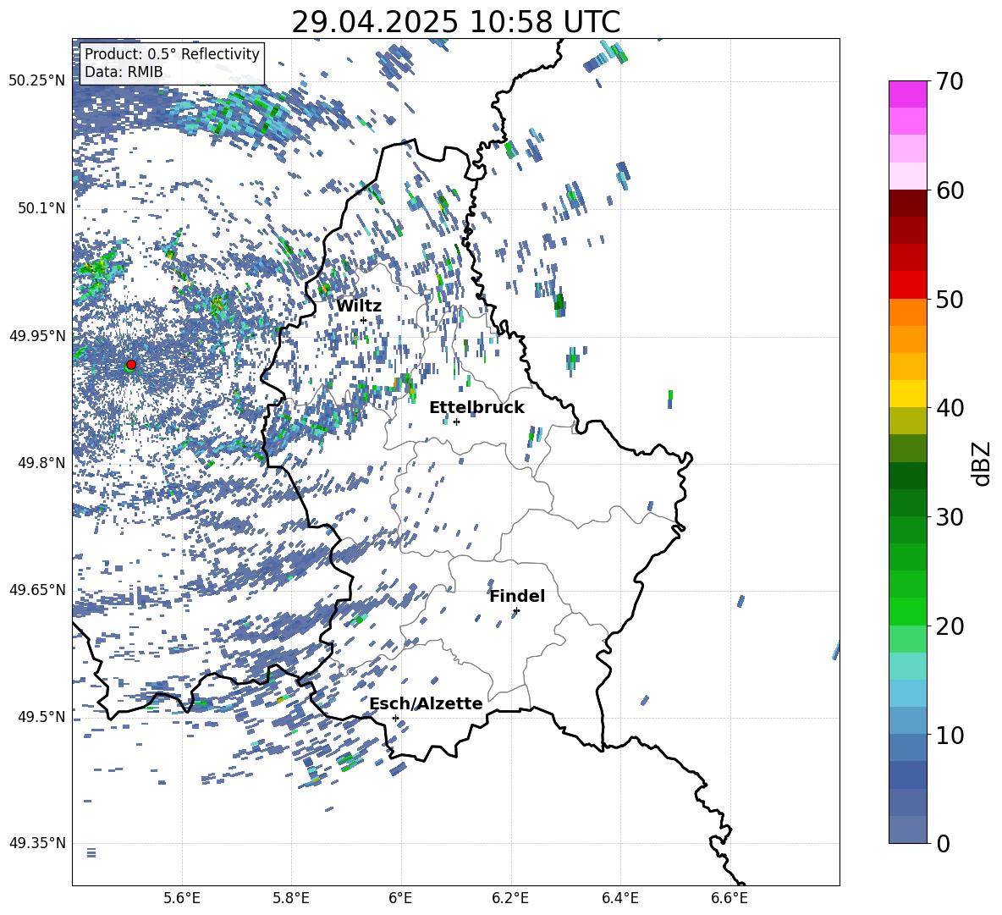Click the 20 colorbar tick label
Screen dimensions: 1002x915
tap(950, 626)
